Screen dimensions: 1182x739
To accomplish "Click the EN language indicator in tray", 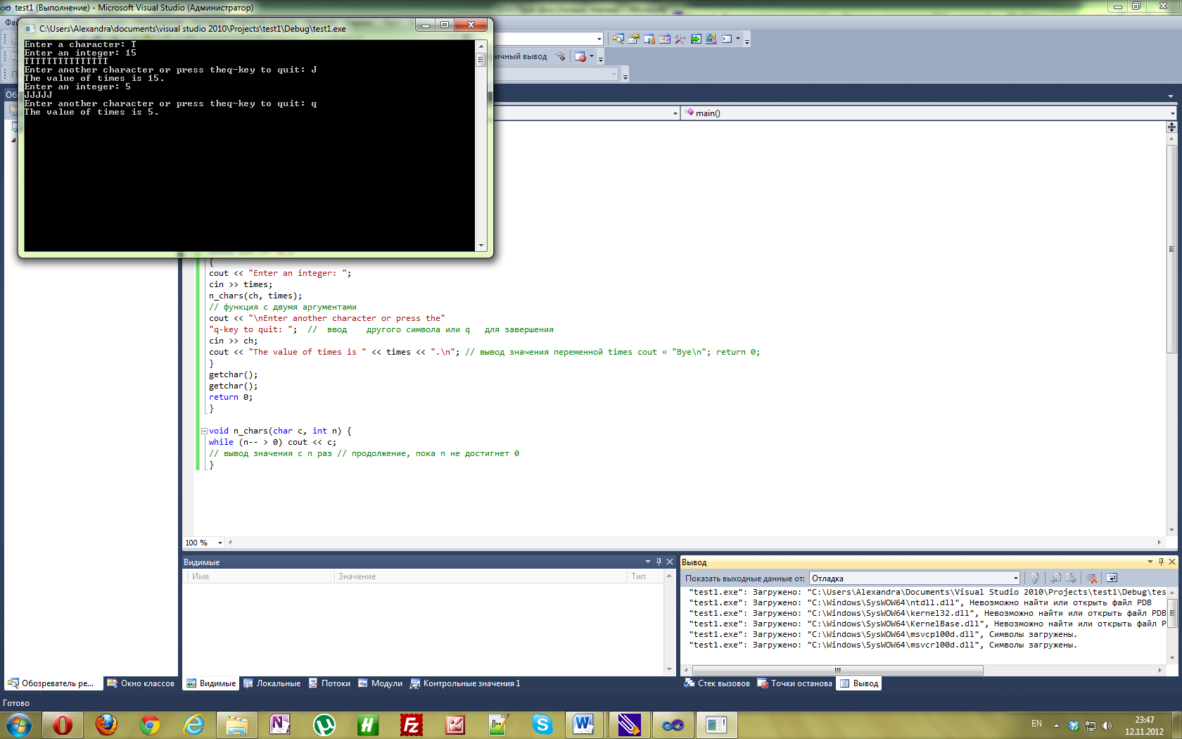I will (1036, 724).
